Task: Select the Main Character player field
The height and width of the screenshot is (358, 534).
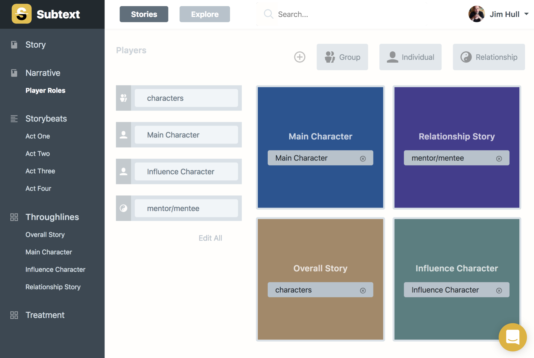Action: coord(186,135)
